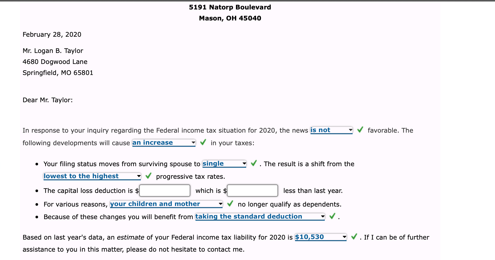Screen dimensions: 495x260
Task: Click the checkmark beside "lowest to the highest"
Action: [148, 176]
